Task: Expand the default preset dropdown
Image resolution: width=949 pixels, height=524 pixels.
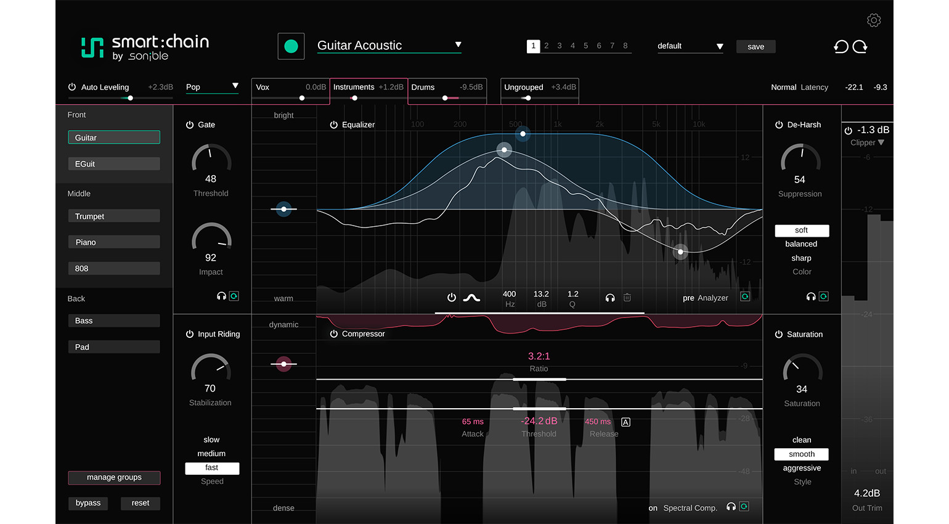Action: tap(719, 46)
